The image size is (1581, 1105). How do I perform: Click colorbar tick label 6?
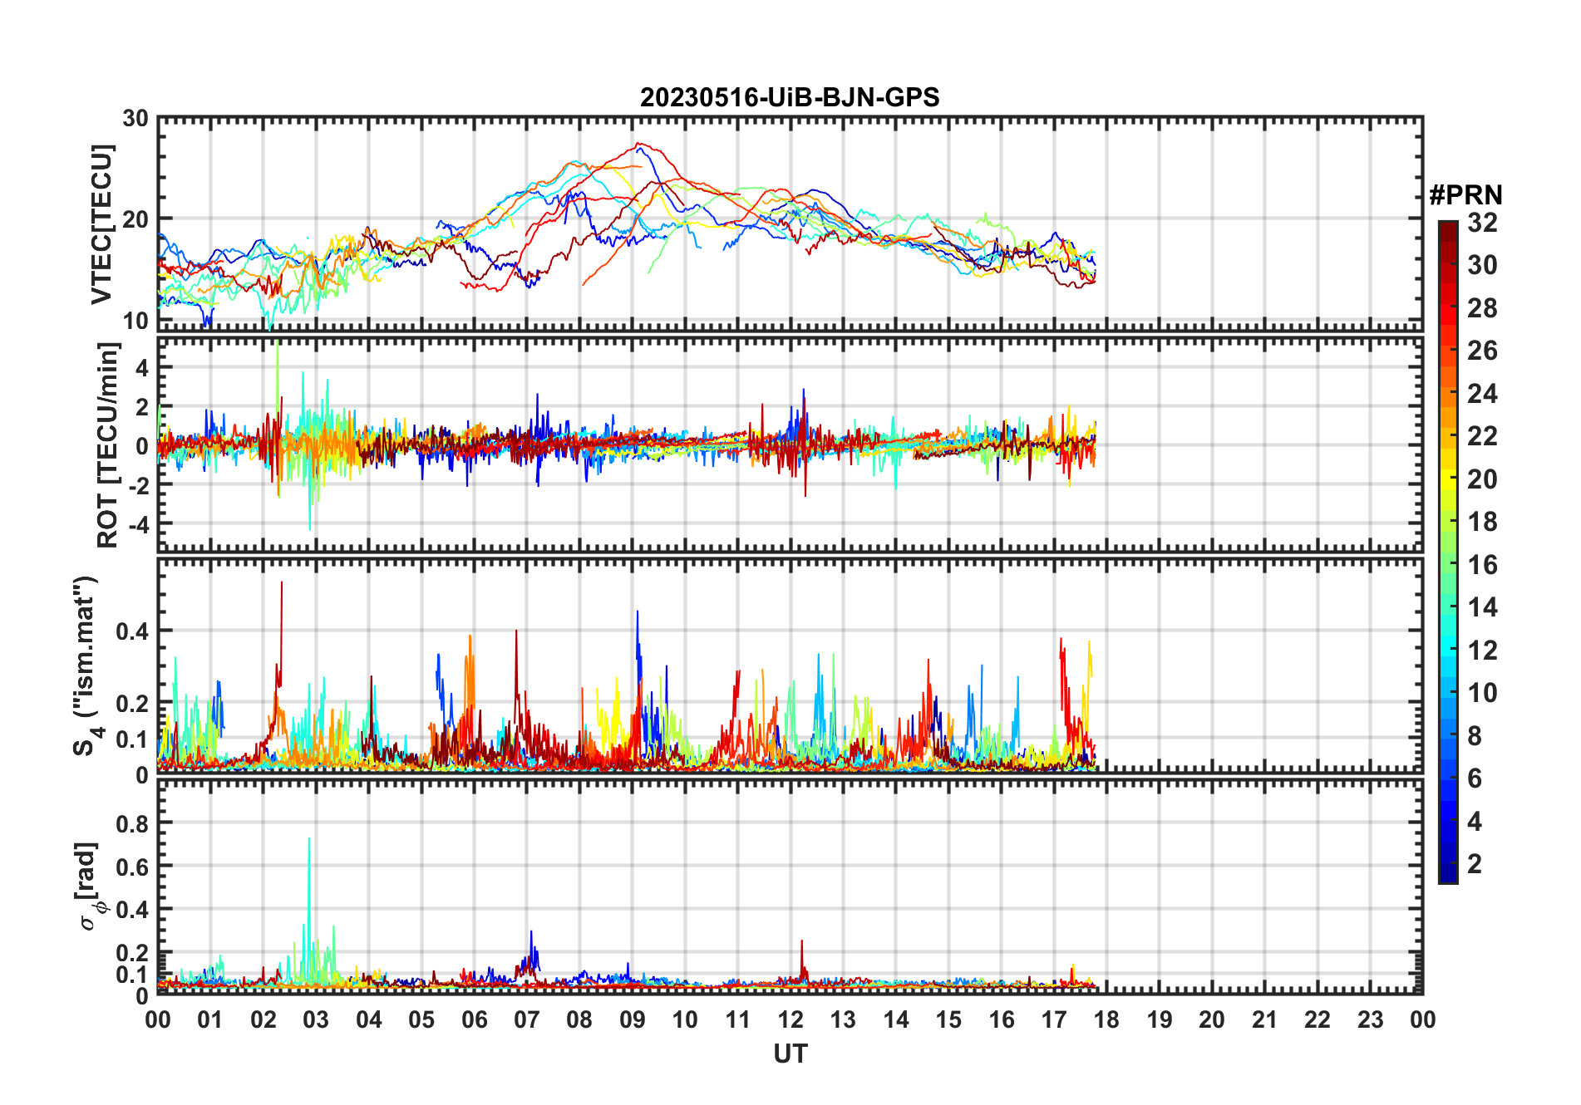point(1475,778)
